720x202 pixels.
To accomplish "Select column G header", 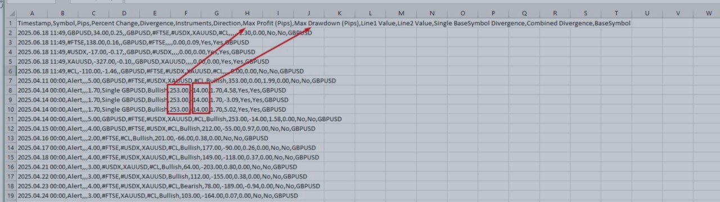I will 216,13.
